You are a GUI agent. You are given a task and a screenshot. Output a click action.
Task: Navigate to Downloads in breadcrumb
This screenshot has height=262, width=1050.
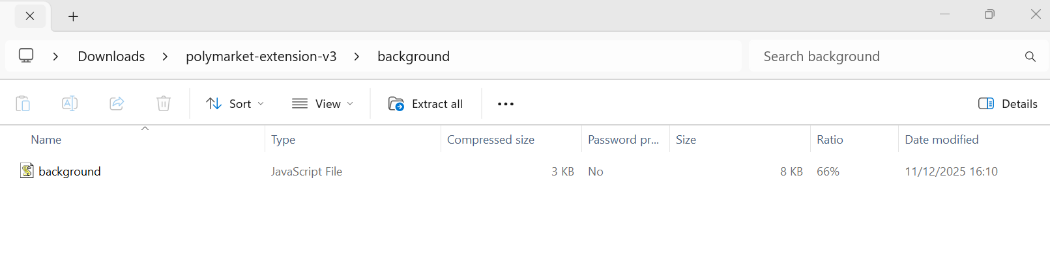[111, 57]
